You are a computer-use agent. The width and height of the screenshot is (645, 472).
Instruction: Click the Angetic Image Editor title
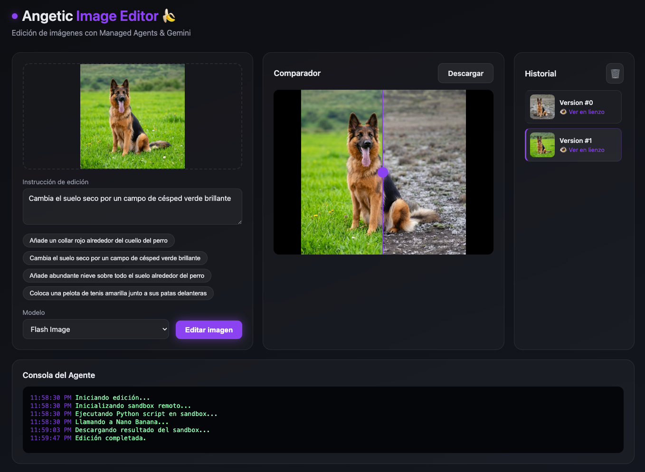click(90, 16)
